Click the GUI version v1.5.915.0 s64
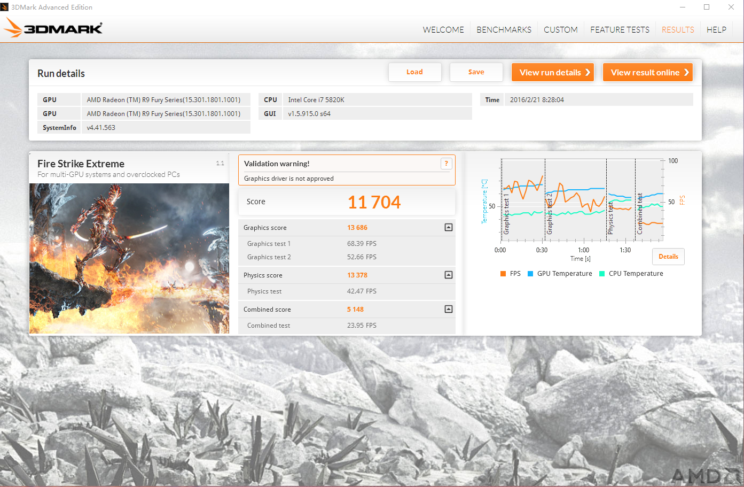 [x=309, y=114]
